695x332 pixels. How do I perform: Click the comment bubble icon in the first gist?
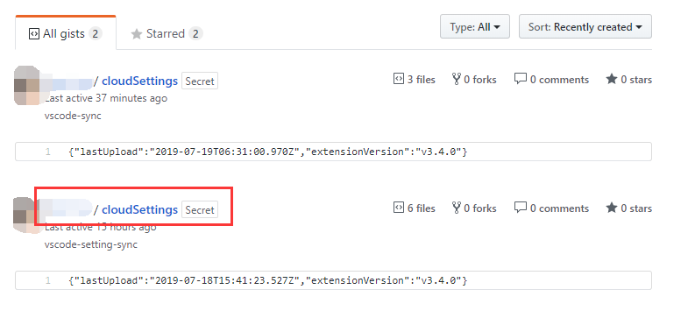(520, 79)
